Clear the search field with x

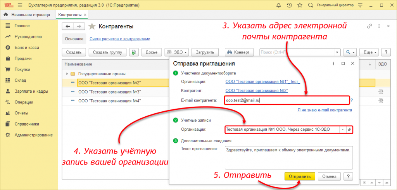(x=337, y=52)
